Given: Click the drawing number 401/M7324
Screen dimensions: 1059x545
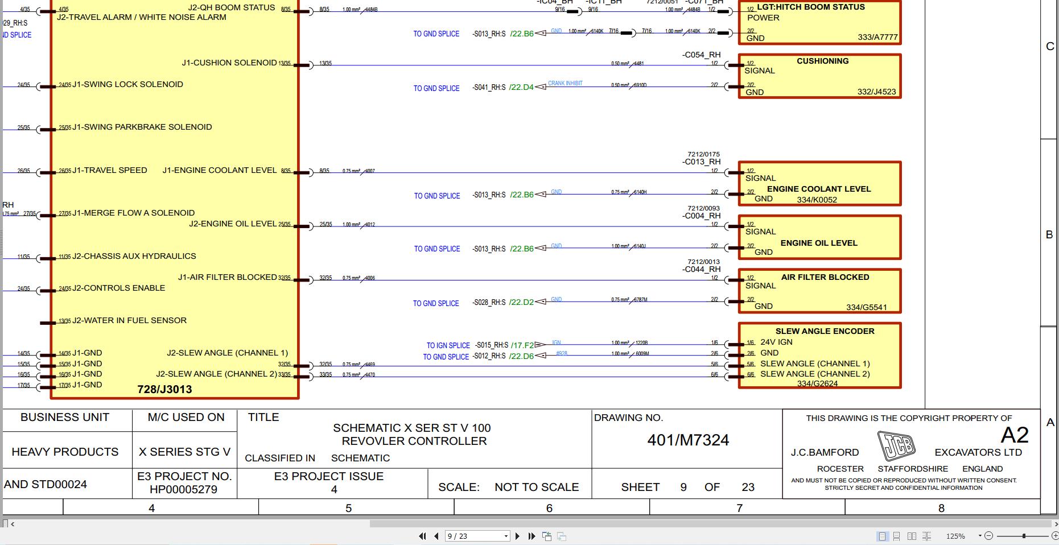Looking at the screenshot, I should [x=688, y=440].
